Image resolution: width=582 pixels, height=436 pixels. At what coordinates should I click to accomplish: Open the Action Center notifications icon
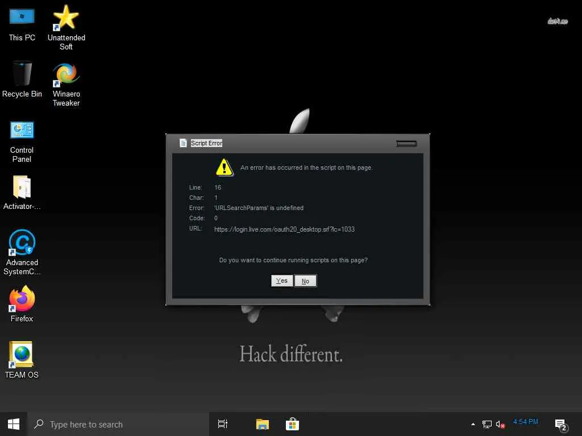click(561, 425)
